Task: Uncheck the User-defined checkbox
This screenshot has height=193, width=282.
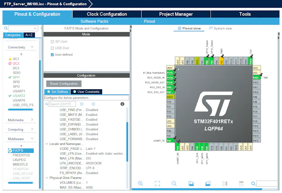Action: point(52,55)
